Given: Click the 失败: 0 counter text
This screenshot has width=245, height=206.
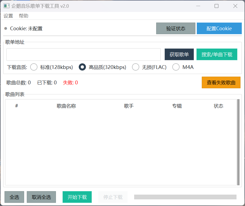Looking at the screenshot, I should pos(70,82).
